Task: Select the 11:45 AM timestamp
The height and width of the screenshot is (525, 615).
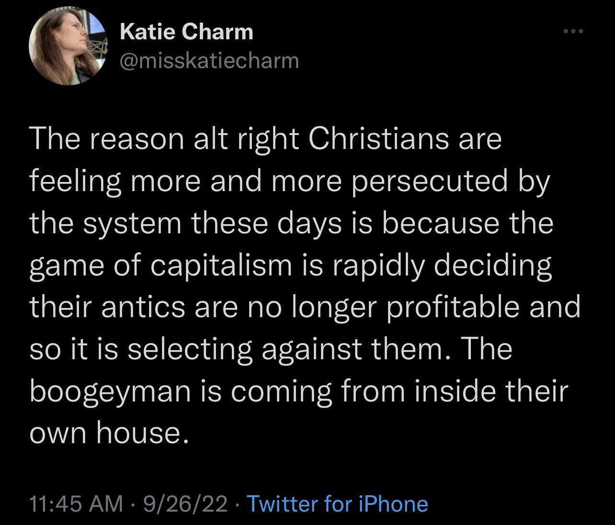Action: tap(74, 504)
